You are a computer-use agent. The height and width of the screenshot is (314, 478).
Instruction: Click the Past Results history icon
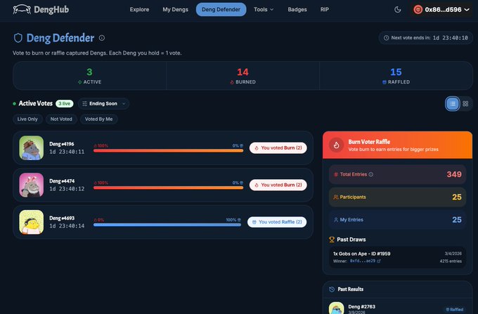click(x=332, y=289)
